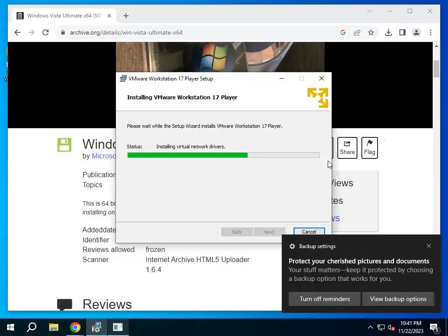Open the Windows Start menu
448x336 pixels.
point(10,327)
